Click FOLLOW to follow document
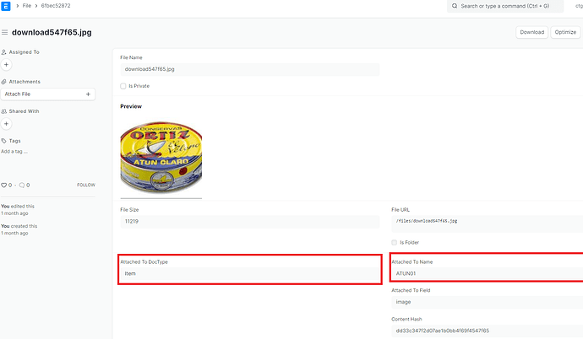 click(86, 185)
